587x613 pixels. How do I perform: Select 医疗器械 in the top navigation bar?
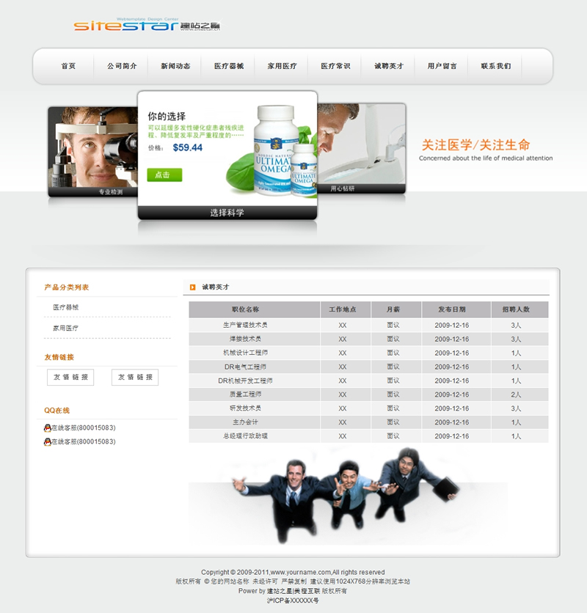pos(229,66)
